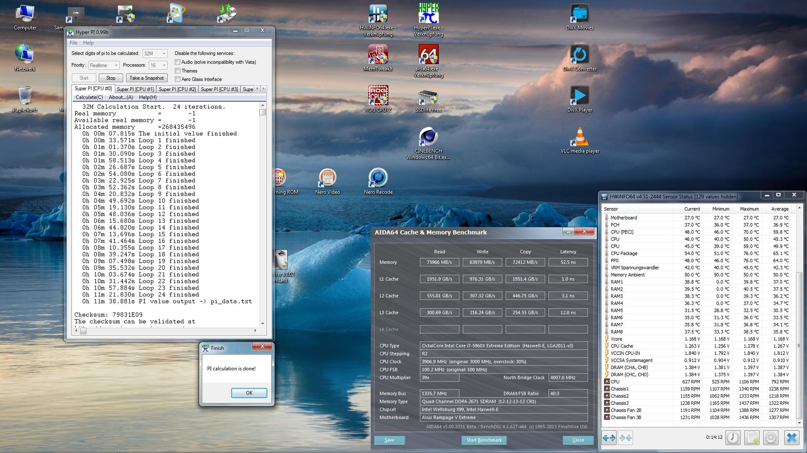Click Close button in AIDA64 benchmark
Screen dimensions: 807x453
point(578,440)
